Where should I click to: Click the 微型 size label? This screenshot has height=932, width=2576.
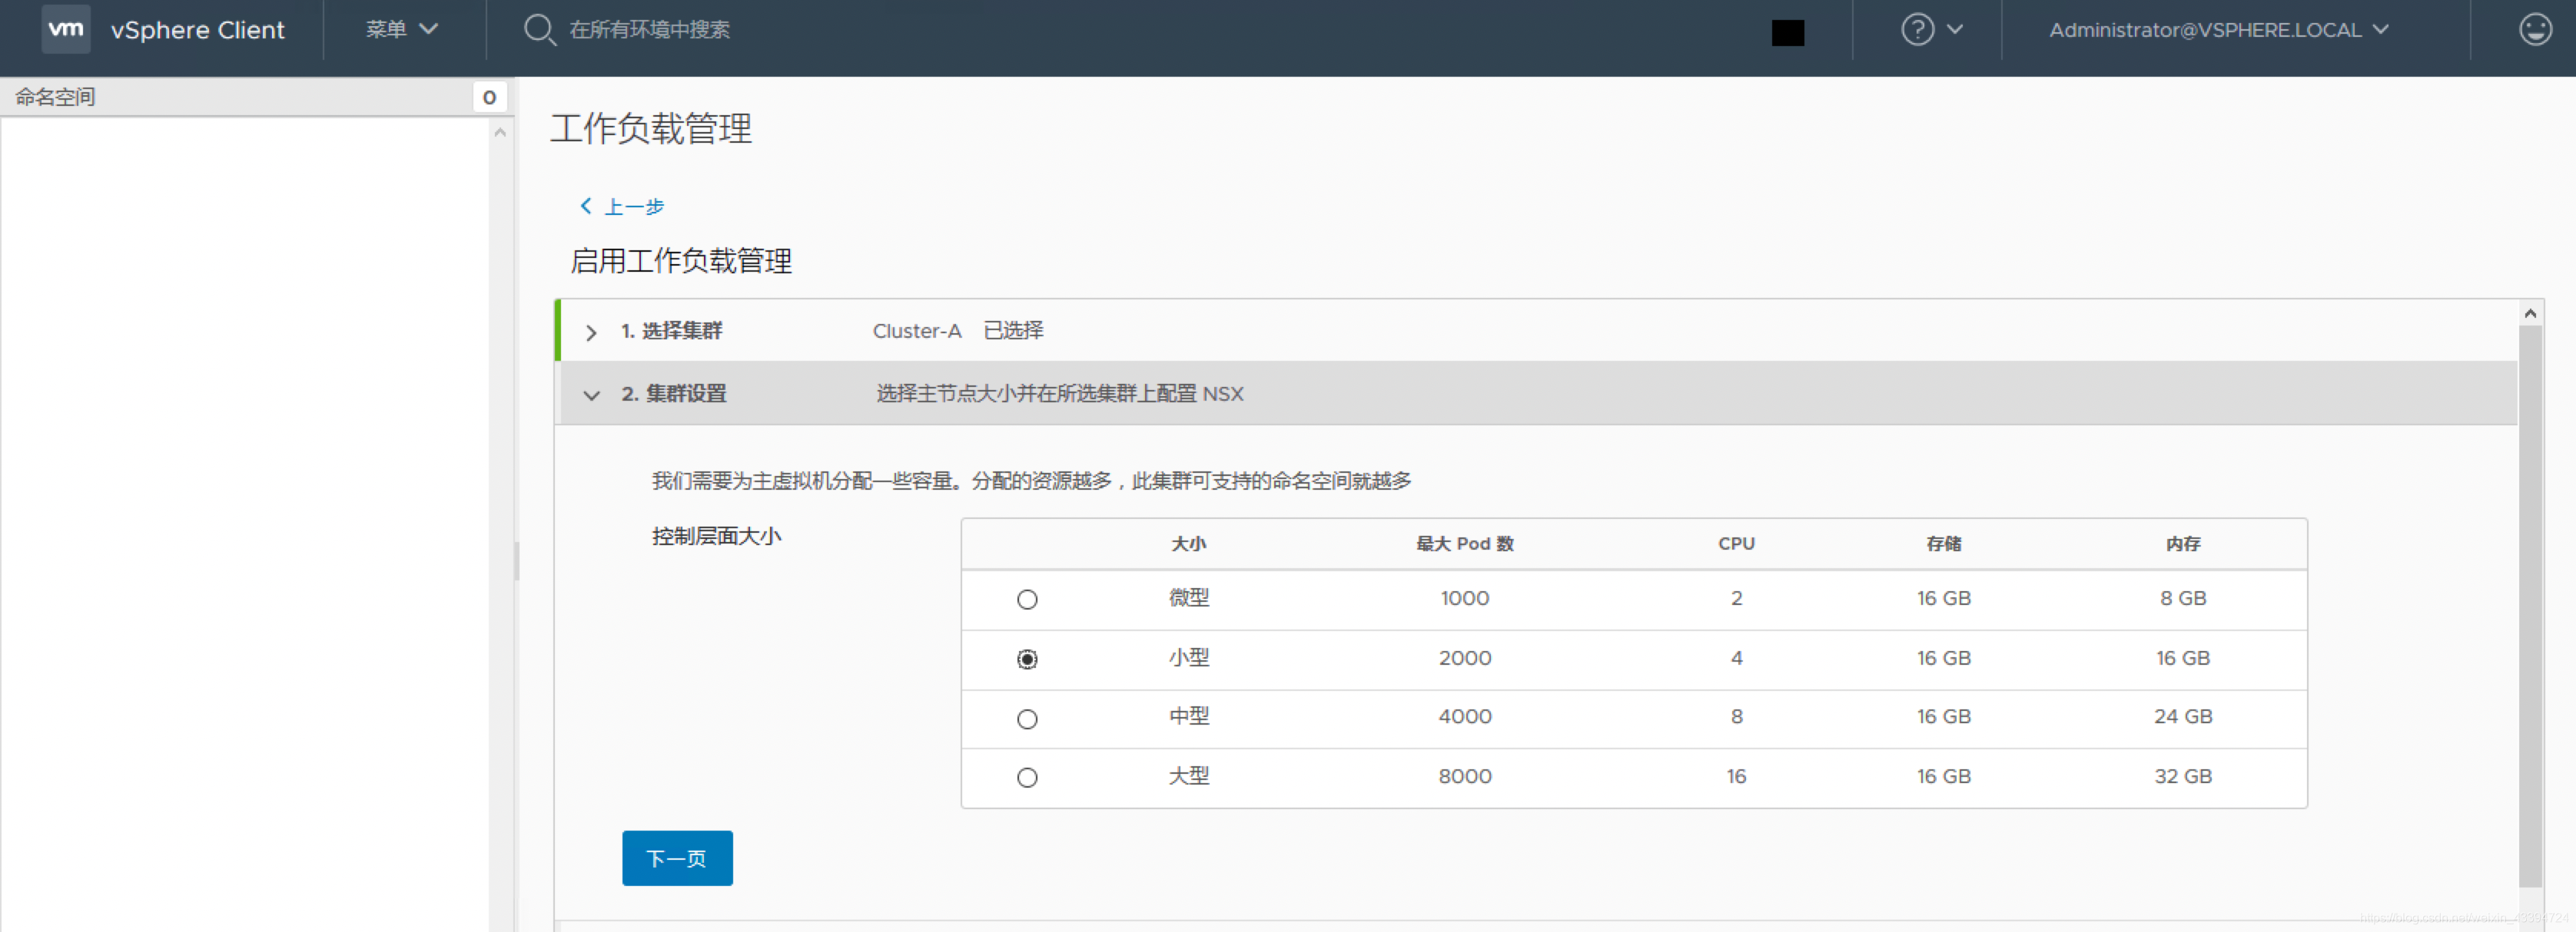click(1189, 597)
